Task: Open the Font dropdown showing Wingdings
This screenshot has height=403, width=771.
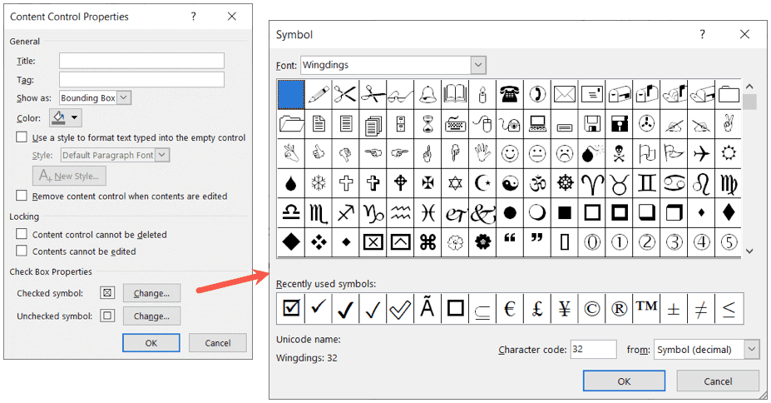Action: pyautogui.click(x=477, y=65)
